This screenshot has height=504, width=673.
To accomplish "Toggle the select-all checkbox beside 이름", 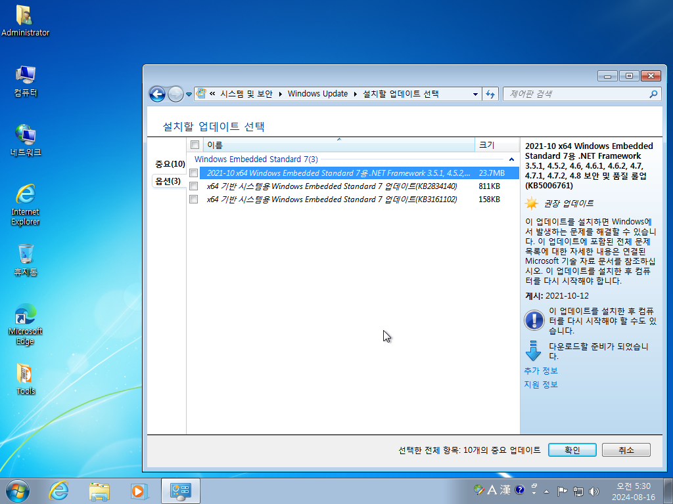I will (x=195, y=144).
